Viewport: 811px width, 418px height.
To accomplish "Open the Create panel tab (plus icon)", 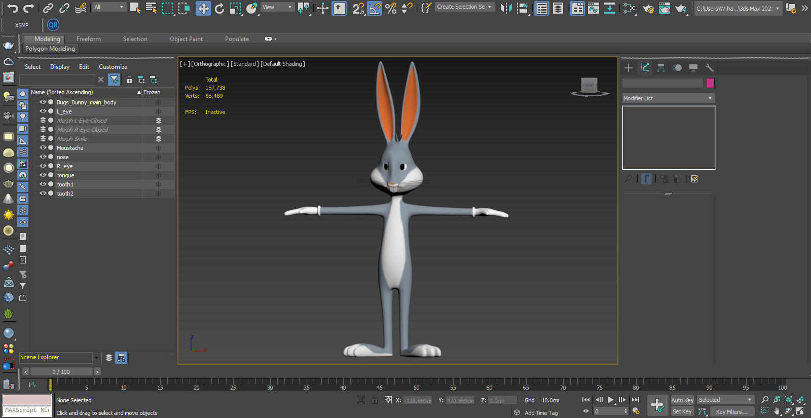I will pyautogui.click(x=629, y=68).
